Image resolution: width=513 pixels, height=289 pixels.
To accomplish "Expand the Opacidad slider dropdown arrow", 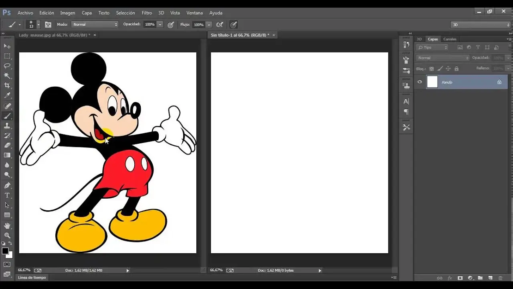I will point(160,24).
